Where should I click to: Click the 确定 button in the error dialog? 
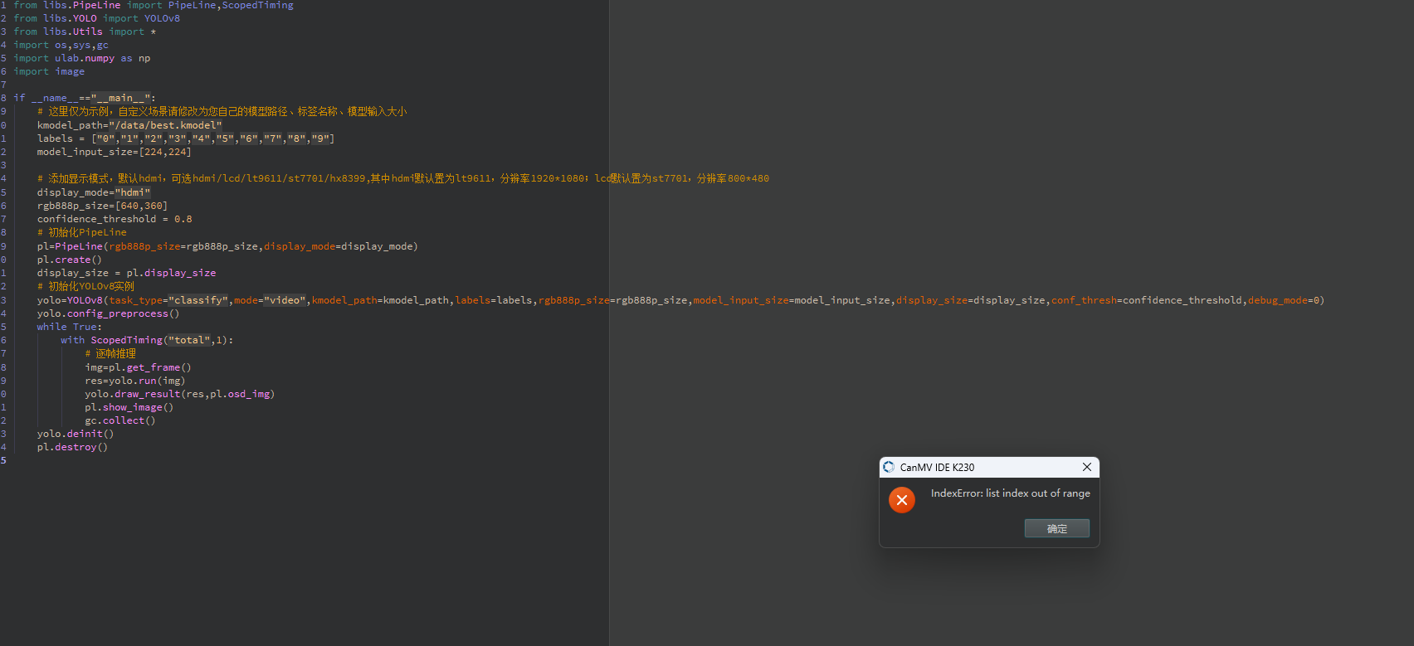tap(1056, 528)
